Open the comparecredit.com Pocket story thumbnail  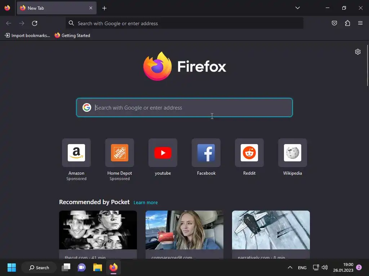pos(184,230)
